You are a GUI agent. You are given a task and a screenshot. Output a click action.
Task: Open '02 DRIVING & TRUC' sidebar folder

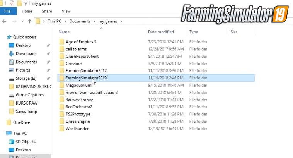click(x=34, y=86)
